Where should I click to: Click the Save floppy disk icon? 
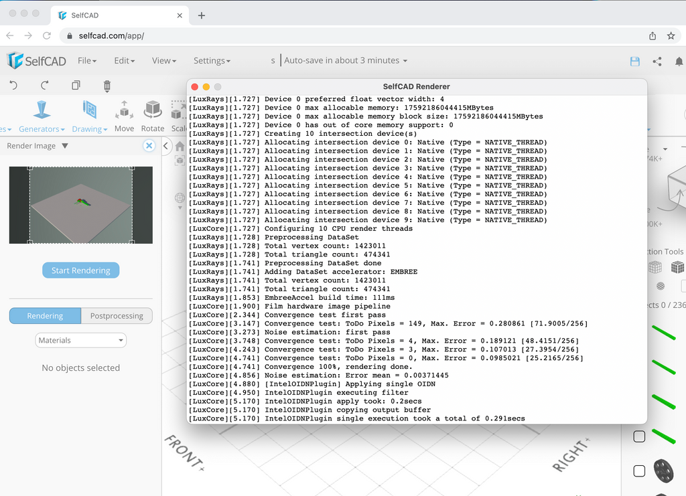coord(635,61)
